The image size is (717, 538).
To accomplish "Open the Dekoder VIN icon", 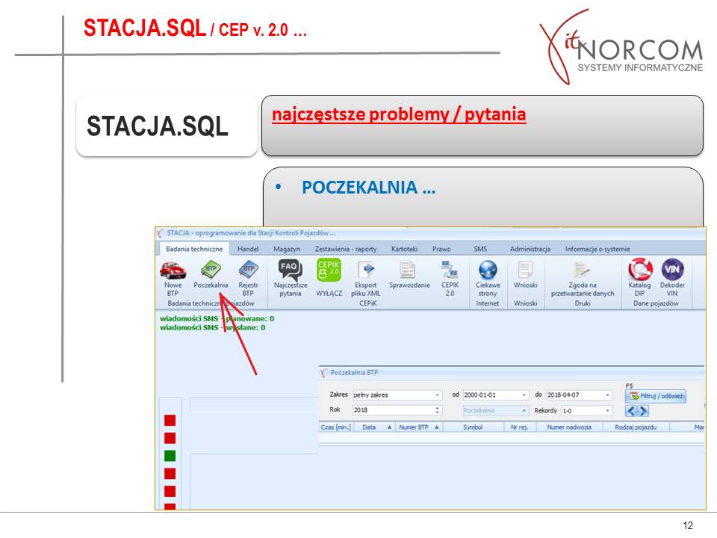I will (672, 269).
